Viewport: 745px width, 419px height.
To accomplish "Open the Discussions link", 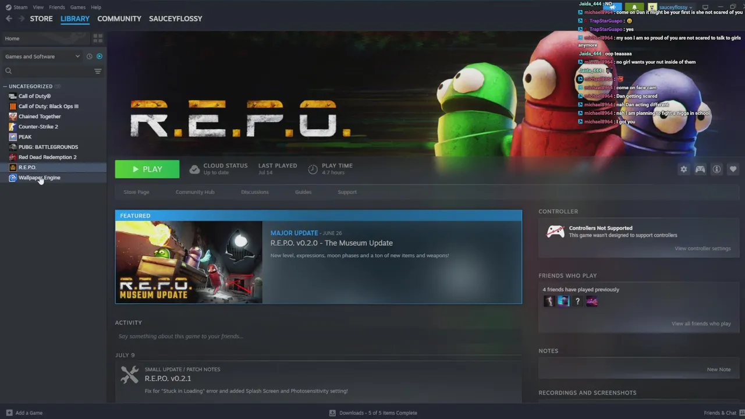I will point(255,192).
